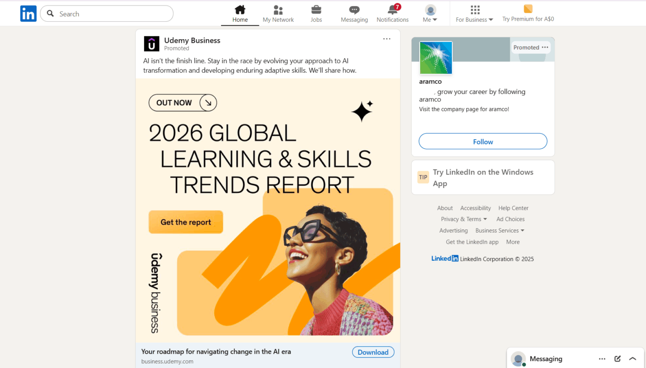Click the Search input field
The image size is (646, 368).
(106, 13)
